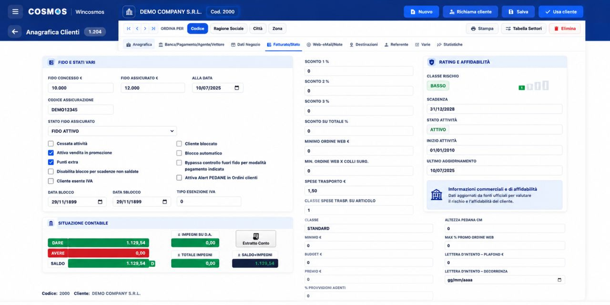Enable Disabilita blocco per scadenze non saldate
The image size is (610, 305).
coord(51,172)
